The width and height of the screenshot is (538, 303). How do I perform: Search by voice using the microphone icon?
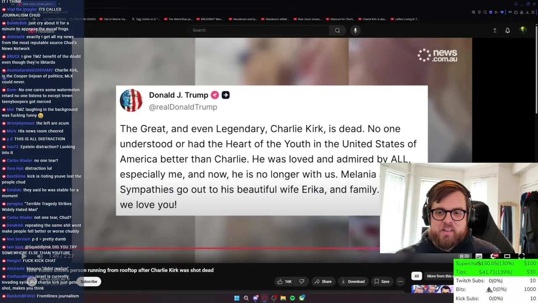pos(355,30)
